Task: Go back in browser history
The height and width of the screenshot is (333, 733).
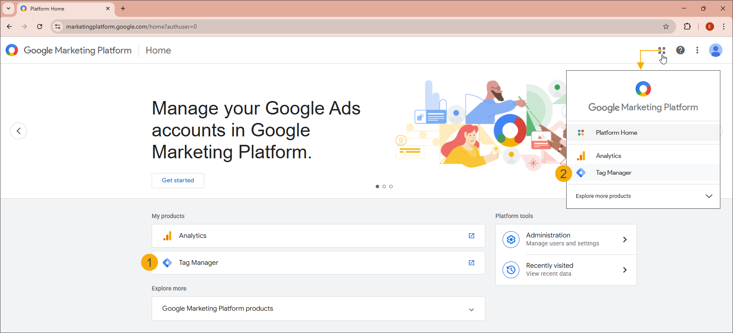Action: (x=9, y=27)
